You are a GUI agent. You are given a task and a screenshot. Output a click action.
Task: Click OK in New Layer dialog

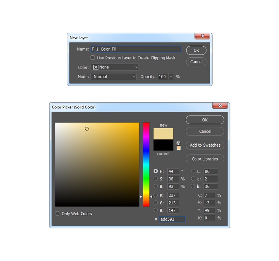pos(196,50)
